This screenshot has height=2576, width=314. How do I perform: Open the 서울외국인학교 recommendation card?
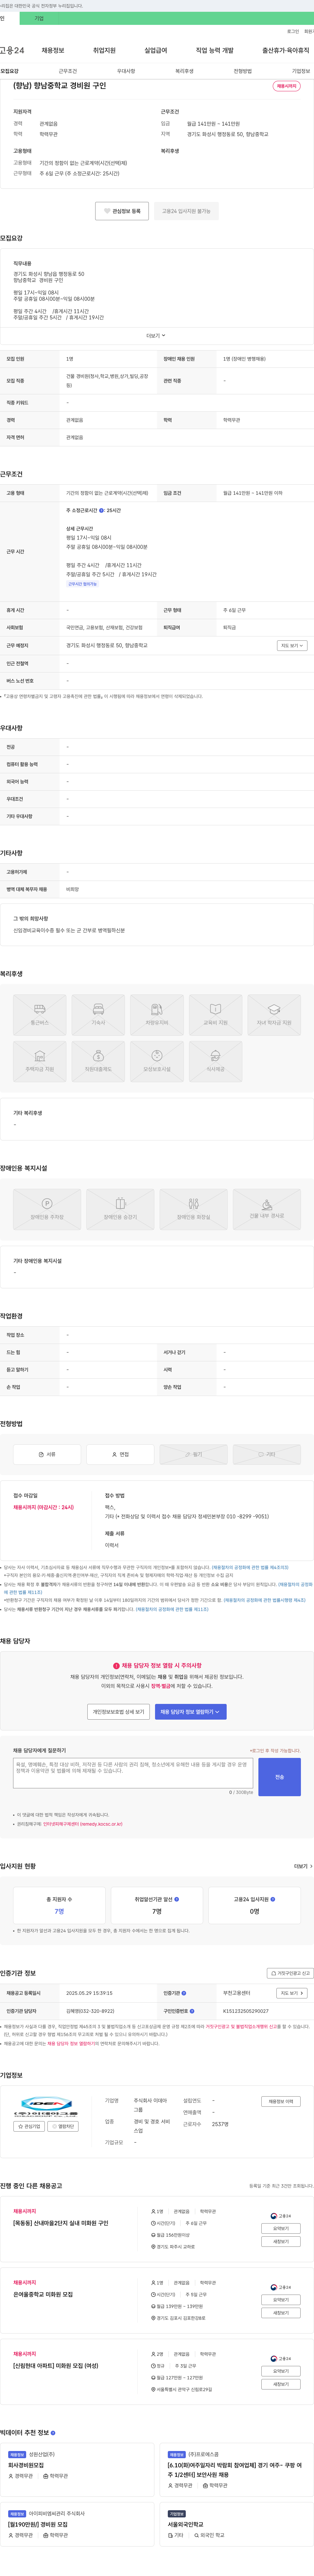point(237,2524)
